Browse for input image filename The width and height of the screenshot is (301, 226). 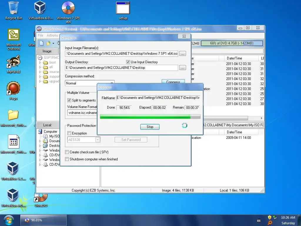pos(183,54)
